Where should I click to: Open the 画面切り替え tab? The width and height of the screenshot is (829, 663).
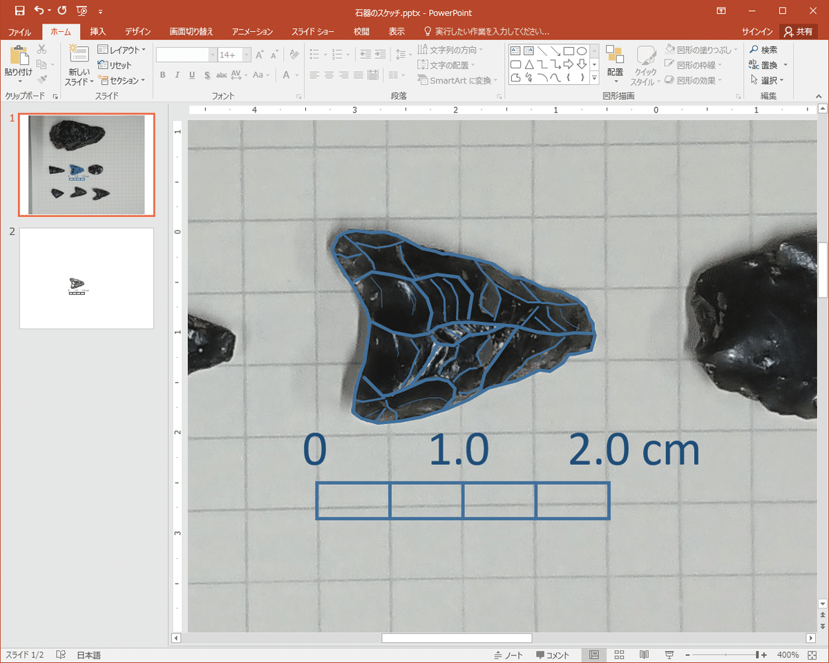(x=191, y=32)
